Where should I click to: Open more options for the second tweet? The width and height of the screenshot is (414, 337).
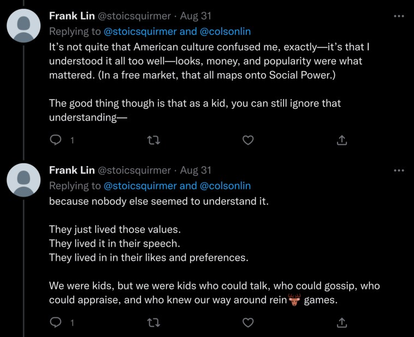pyautogui.click(x=399, y=170)
